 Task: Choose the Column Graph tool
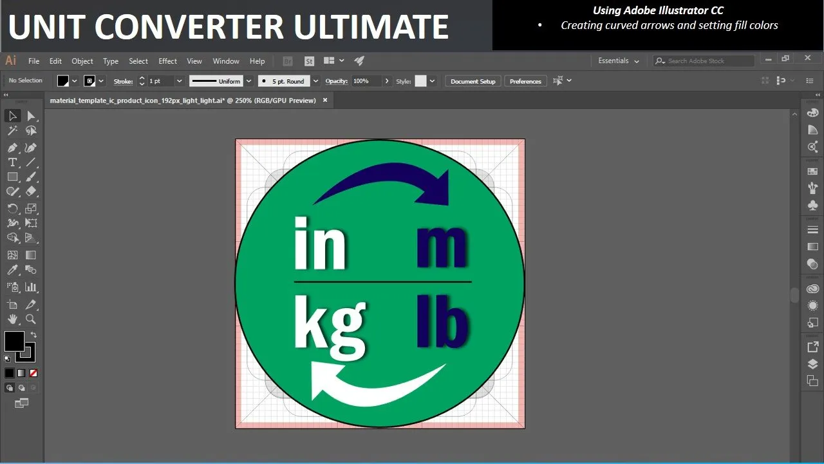tap(31, 287)
